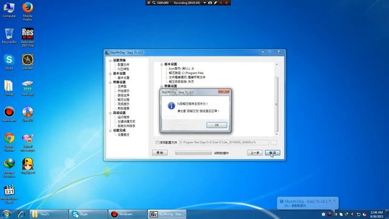The height and width of the screenshot is (219, 389).
Task: Switch to Skype taskbar button
Action: point(88,214)
